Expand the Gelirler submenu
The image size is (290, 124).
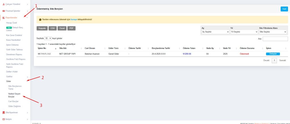coord(27,77)
